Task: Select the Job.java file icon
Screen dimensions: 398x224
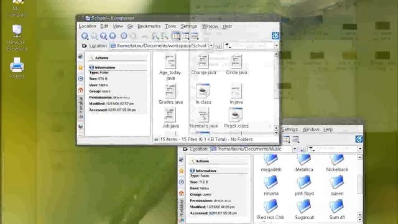Action: pyautogui.click(x=170, y=114)
